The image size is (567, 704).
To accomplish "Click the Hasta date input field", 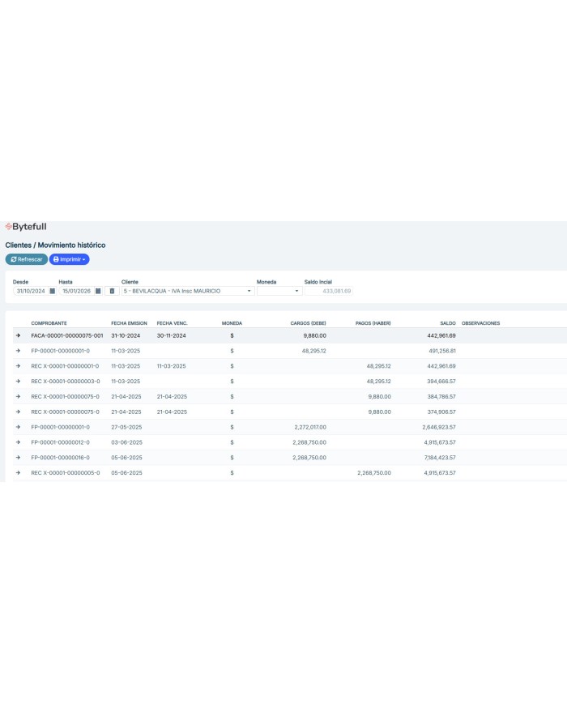I will (76, 291).
